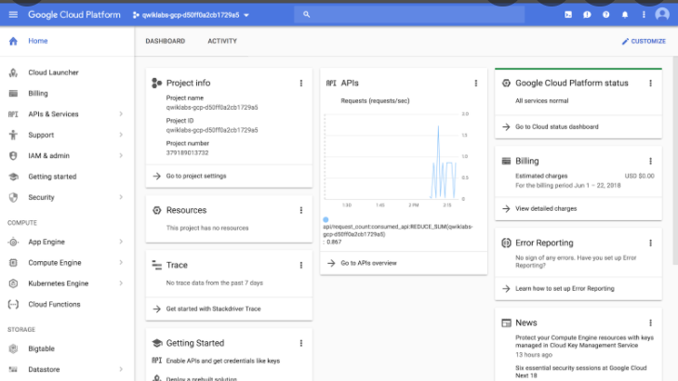The image size is (678, 381).
Task: Click the Cloud Functions icon
Action: (x=13, y=304)
